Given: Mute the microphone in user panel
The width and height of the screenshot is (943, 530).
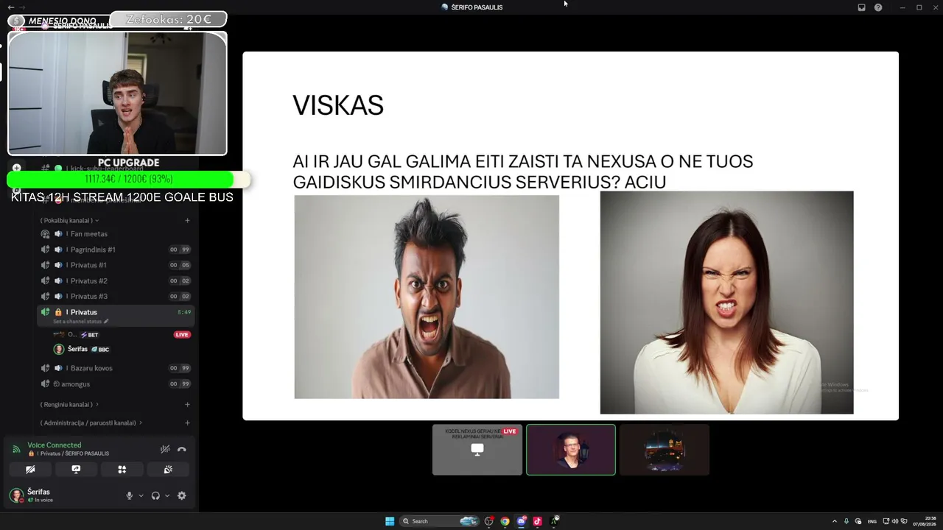Looking at the screenshot, I should [130, 495].
